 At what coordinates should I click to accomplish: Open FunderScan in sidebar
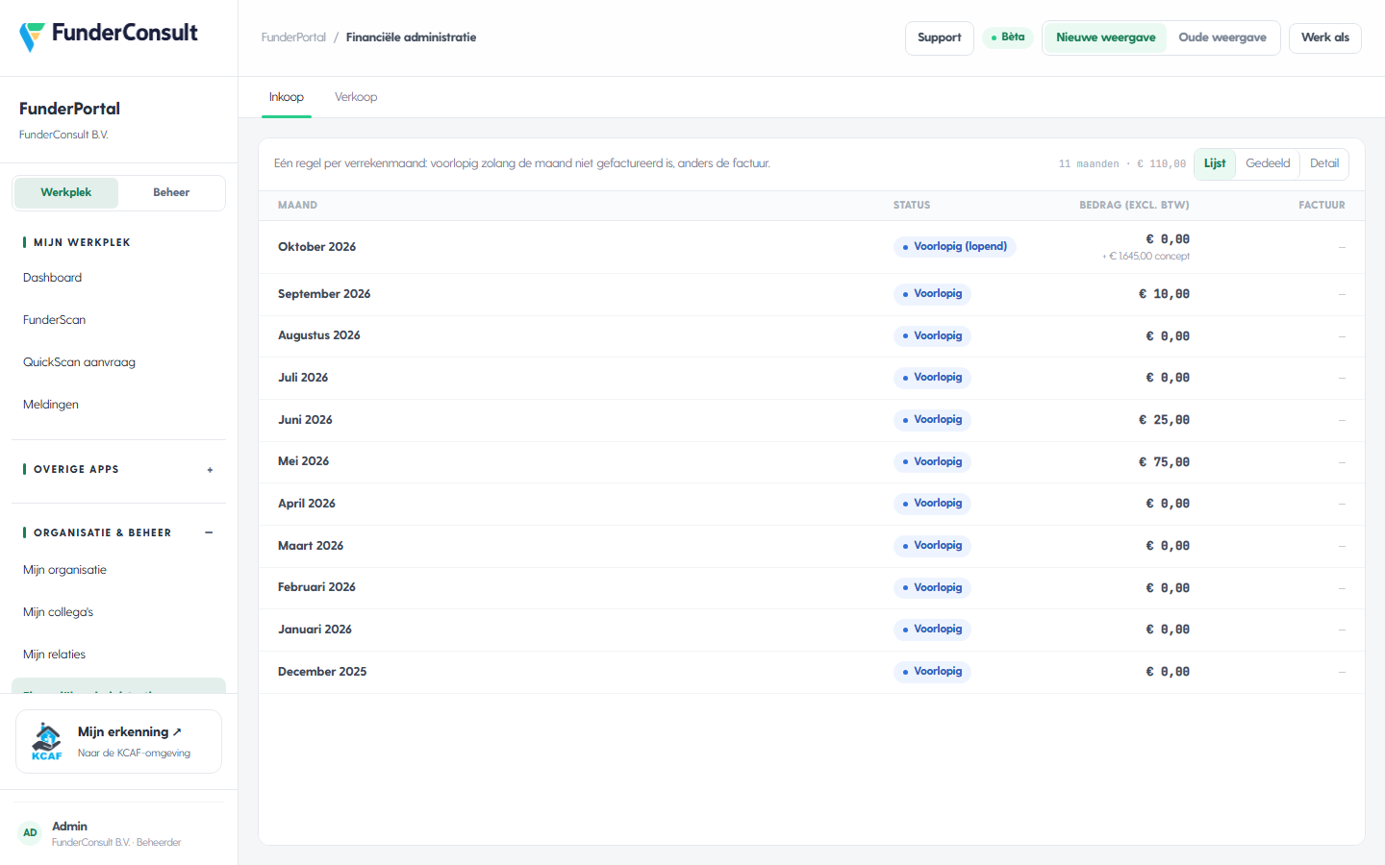coord(55,320)
